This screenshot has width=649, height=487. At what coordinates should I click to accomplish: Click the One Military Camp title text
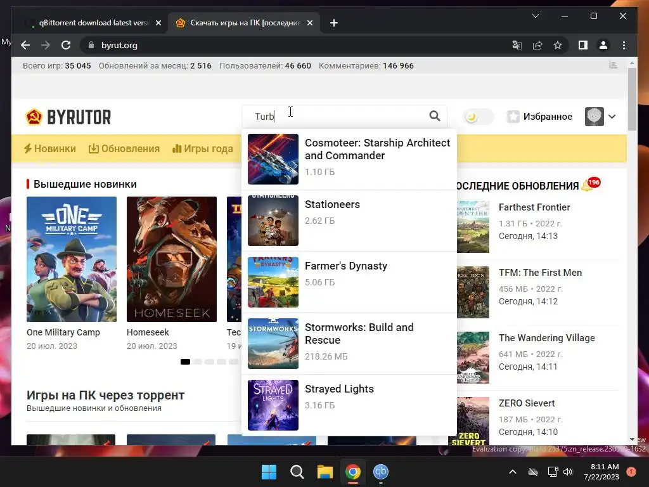tap(63, 332)
